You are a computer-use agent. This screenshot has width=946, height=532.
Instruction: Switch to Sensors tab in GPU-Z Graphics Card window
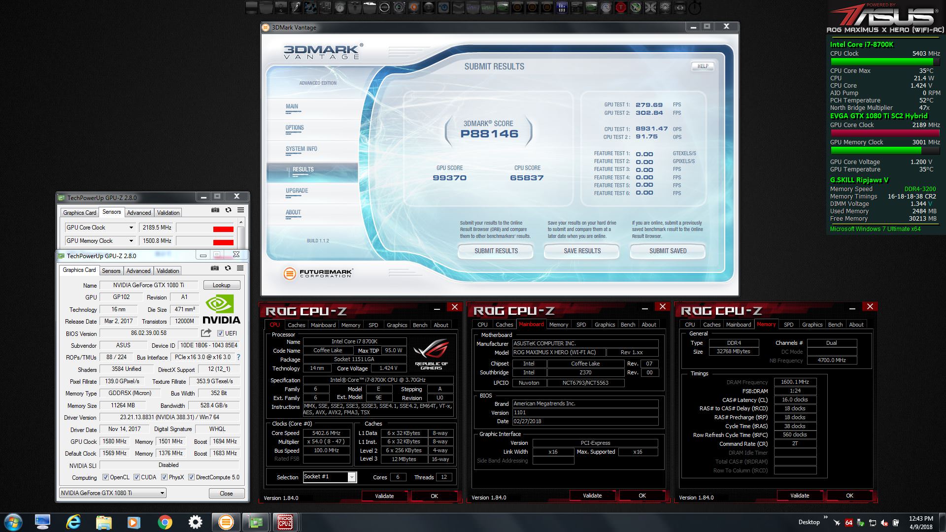coord(111,271)
